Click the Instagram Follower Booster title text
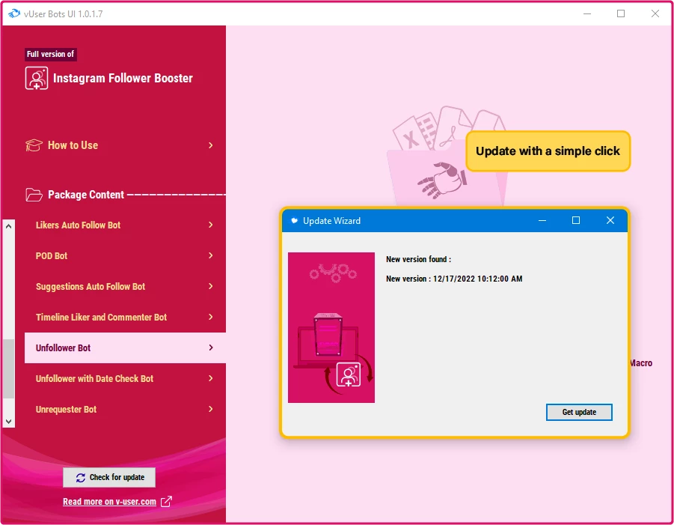Image resolution: width=674 pixels, height=525 pixels. [x=123, y=79]
